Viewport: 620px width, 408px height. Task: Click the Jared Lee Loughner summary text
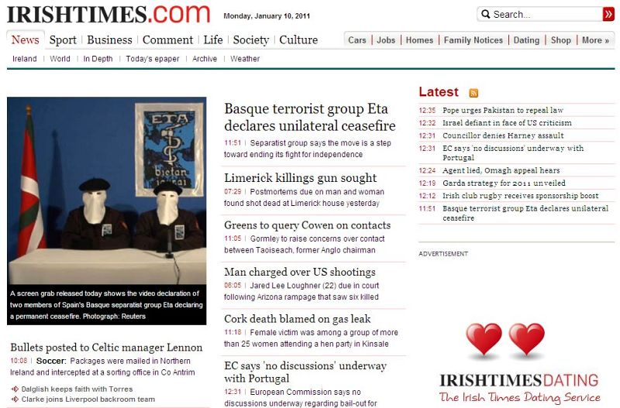301,291
